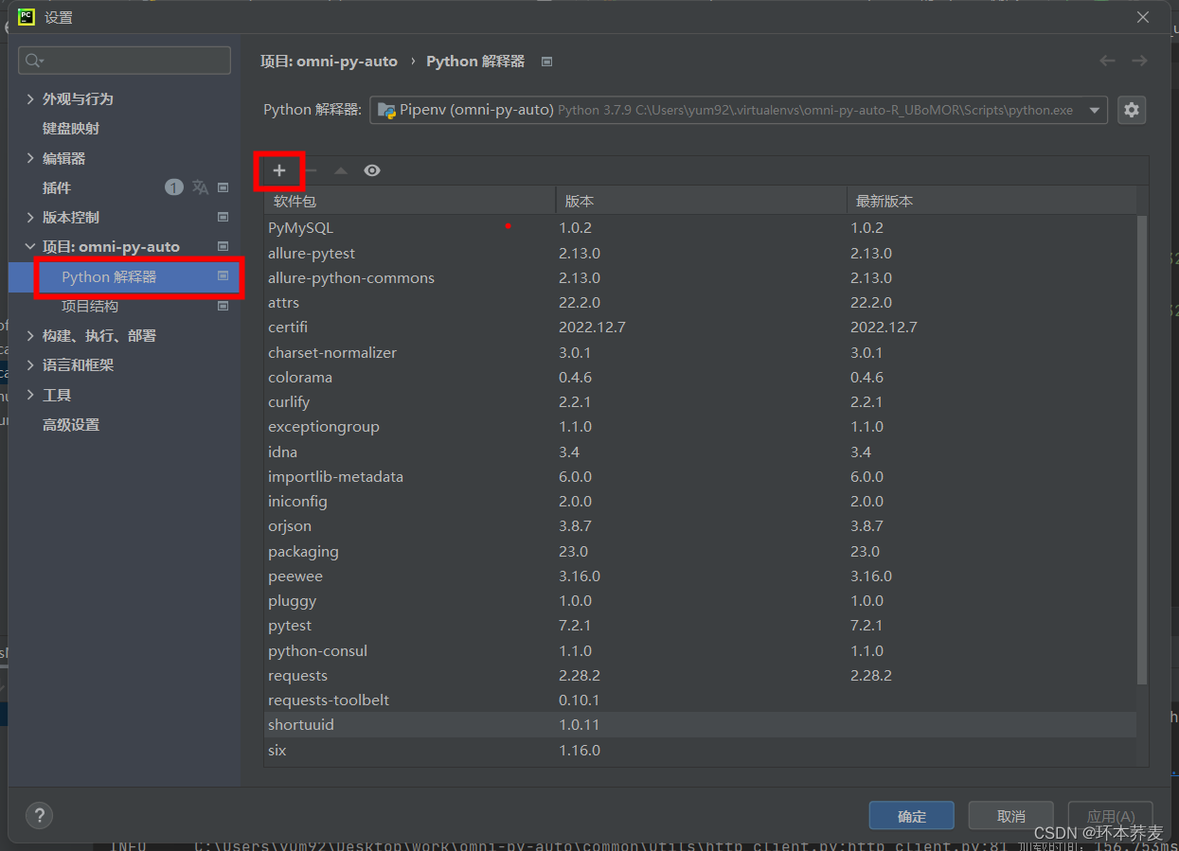
Task: Expand 构建、执行、部署 section
Action: (30, 335)
